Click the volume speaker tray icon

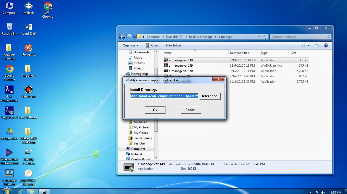[x=323, y=192]
